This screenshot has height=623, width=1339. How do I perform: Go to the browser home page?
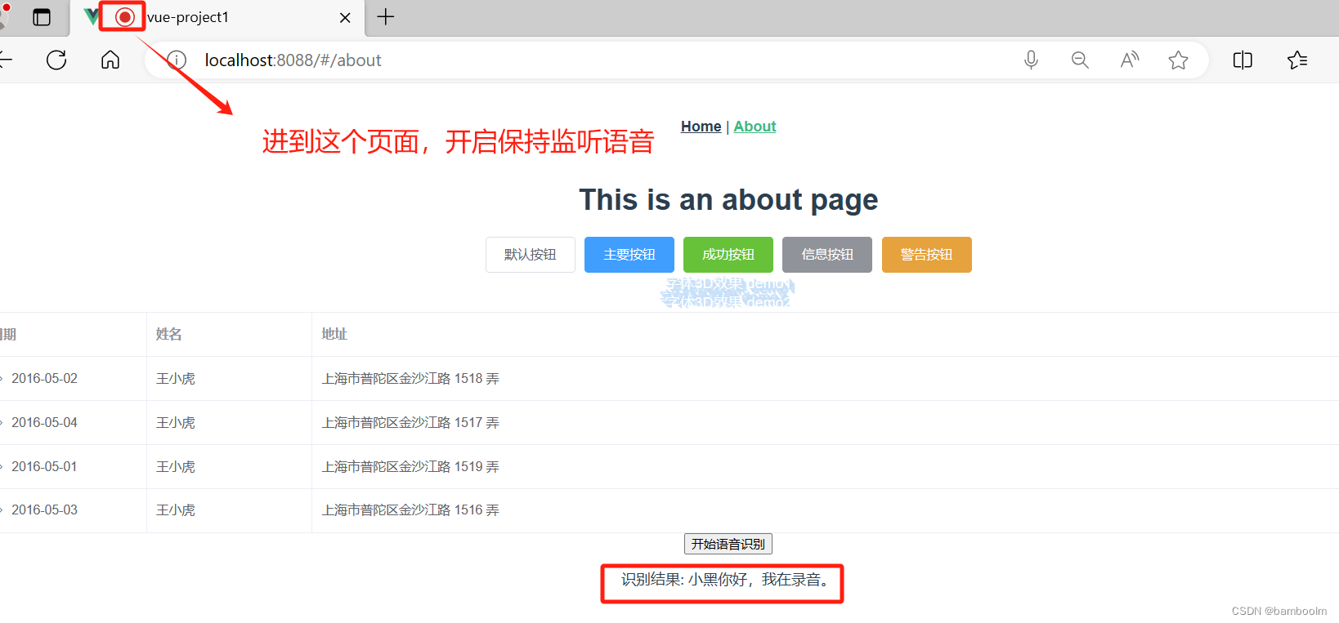(110, 60)
